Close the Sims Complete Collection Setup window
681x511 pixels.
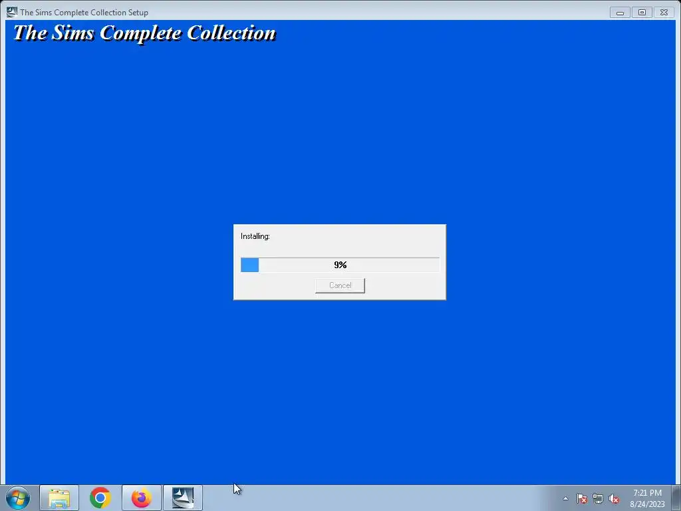click(664, 13)
